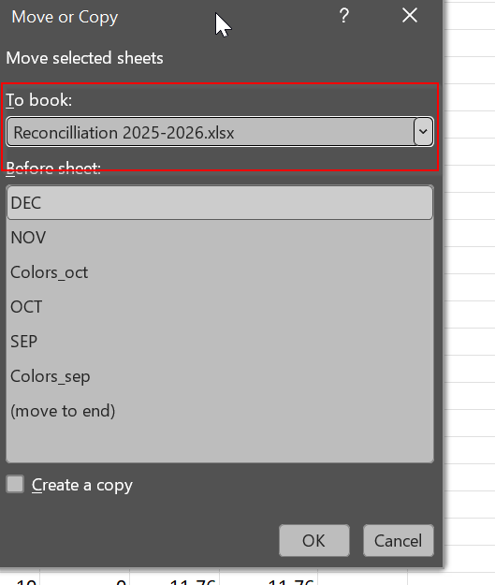495x585 pixels.
Task: Click the Before sheet label
Action: [x=53, y=168]
